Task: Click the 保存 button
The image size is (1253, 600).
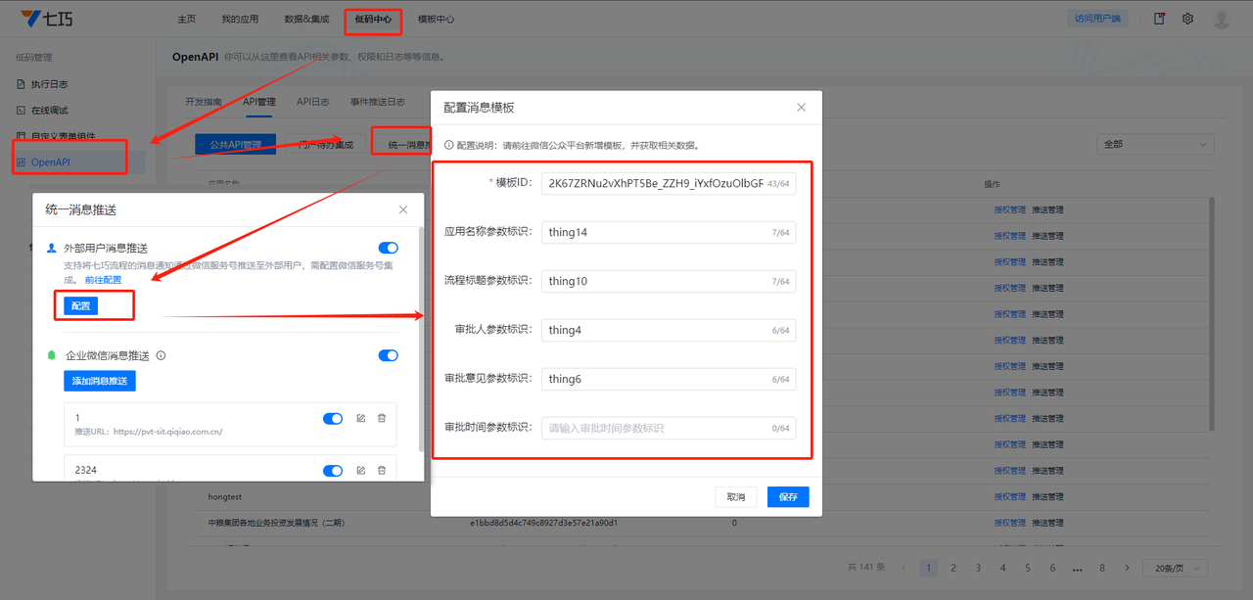Action: point(788,497)
